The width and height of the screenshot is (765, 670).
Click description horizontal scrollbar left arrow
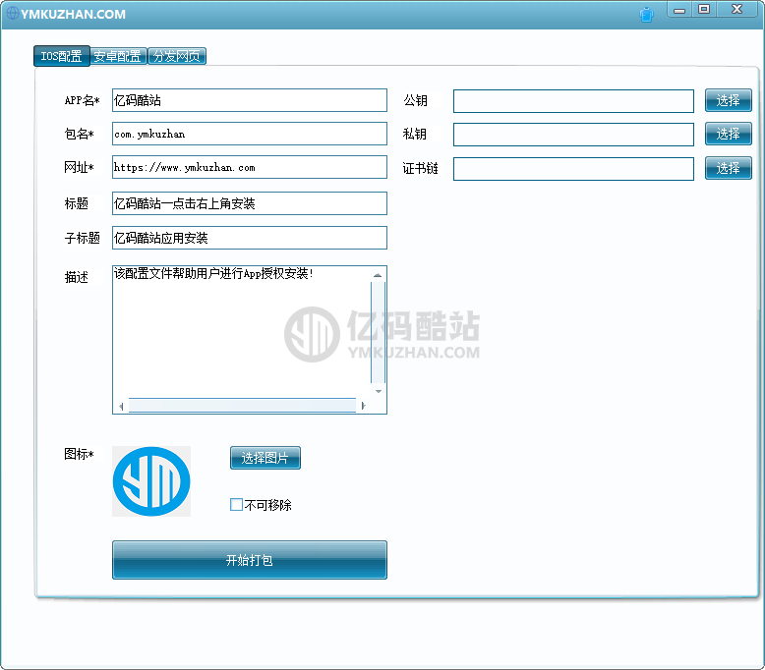pyautogui.click(x=121, y=406)
